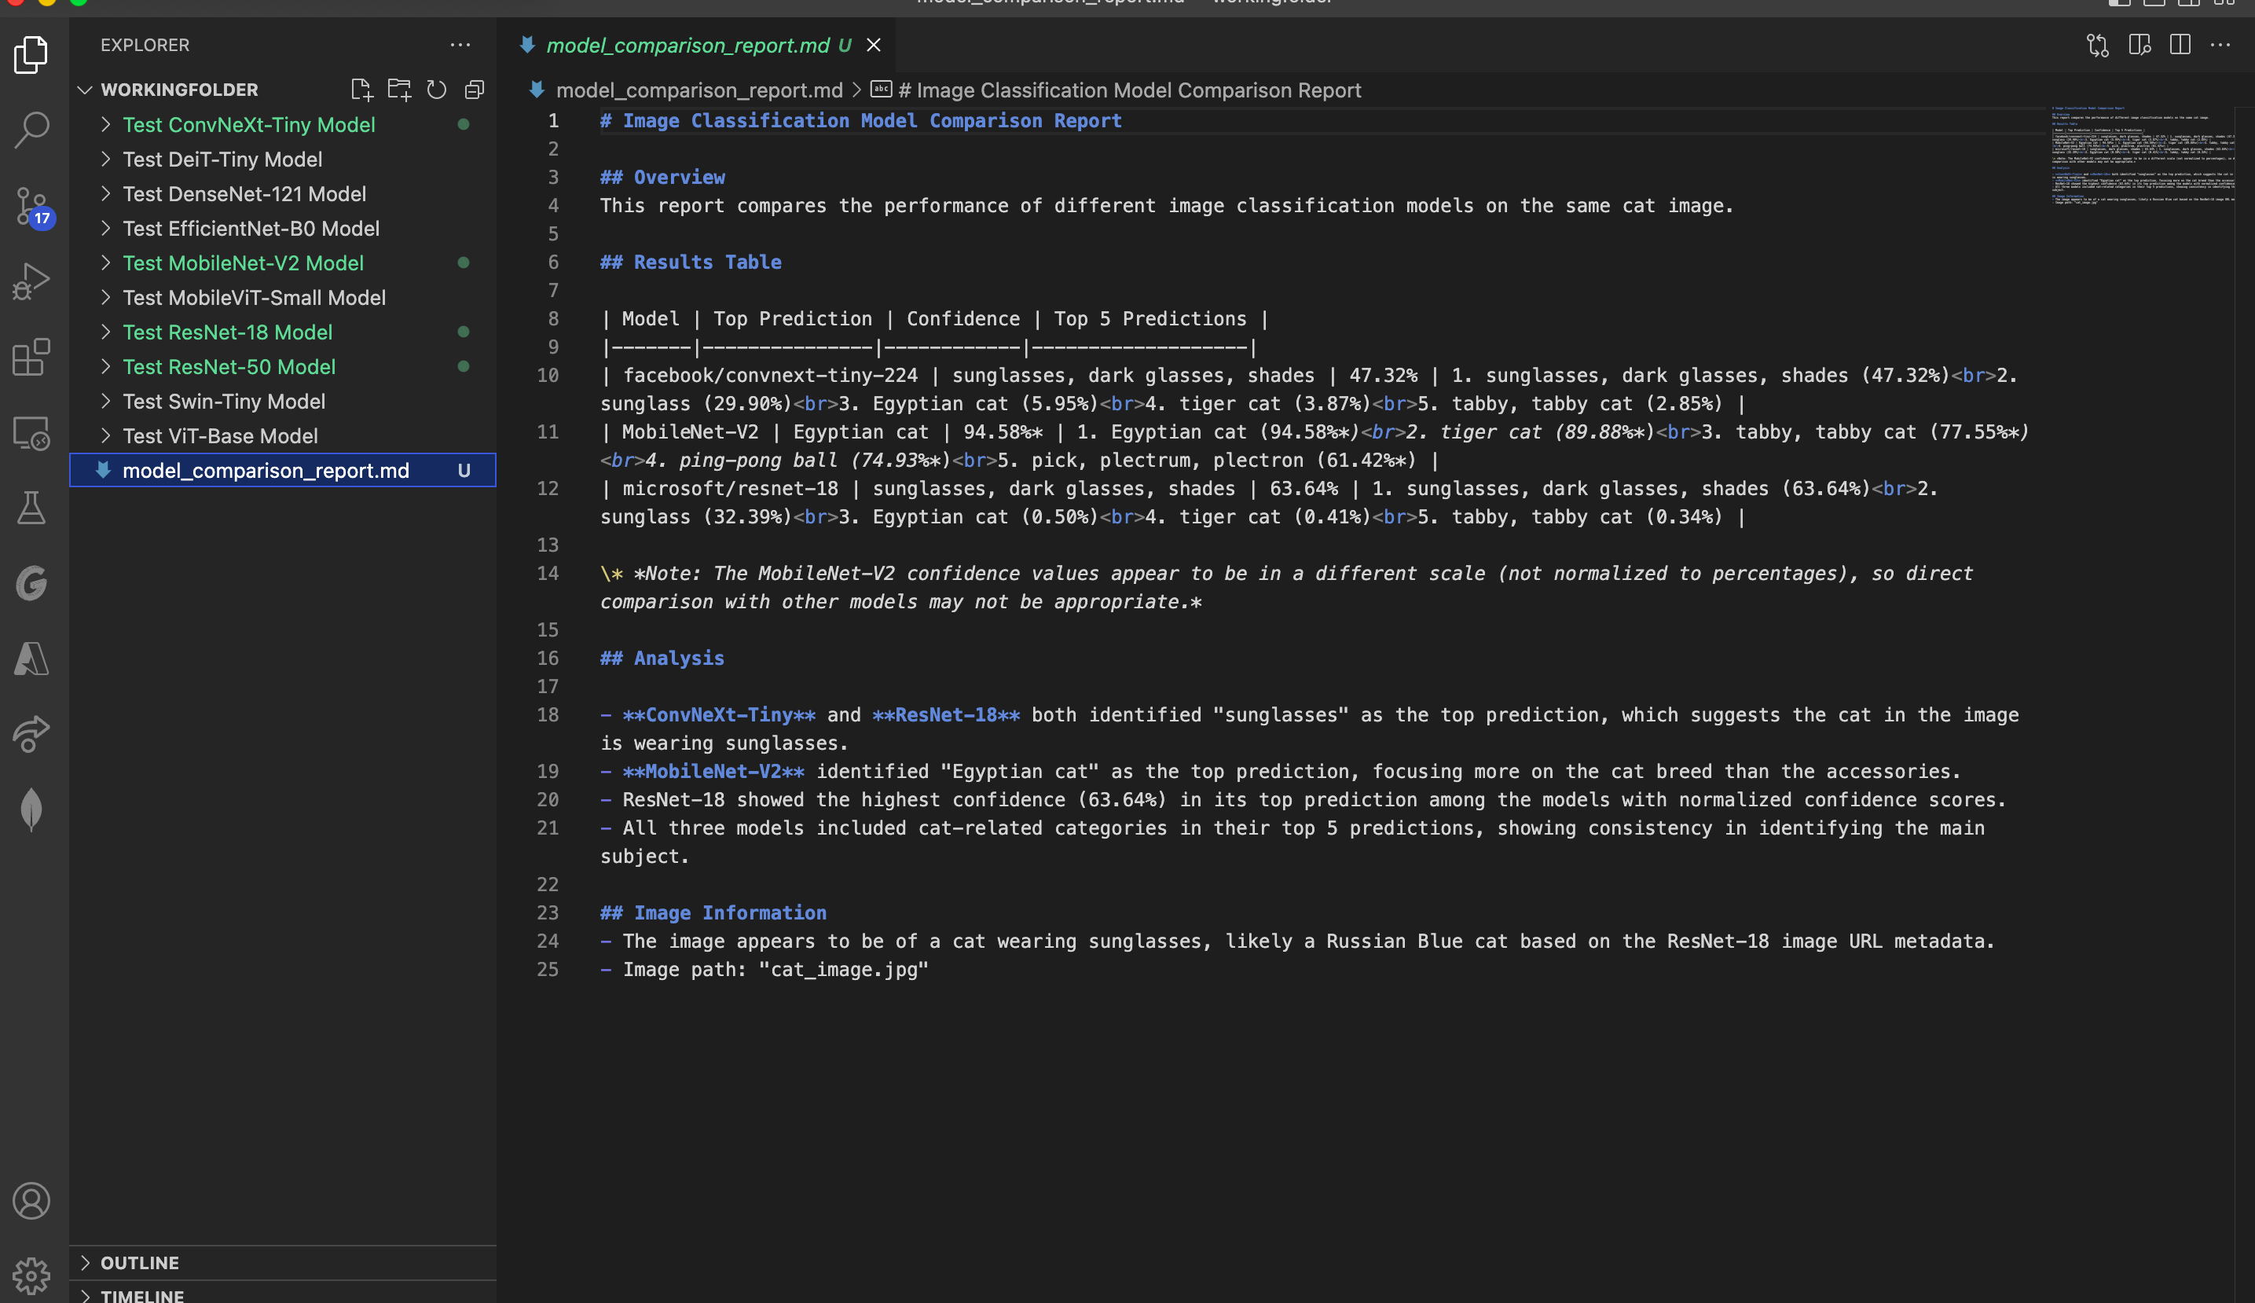
Task: Close the model_comparison_report.md tab
Action: [874, 45]
